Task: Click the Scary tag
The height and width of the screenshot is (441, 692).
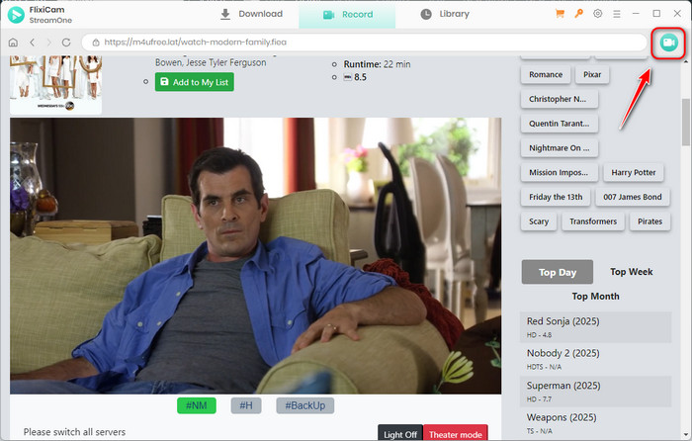Action: 539,221
